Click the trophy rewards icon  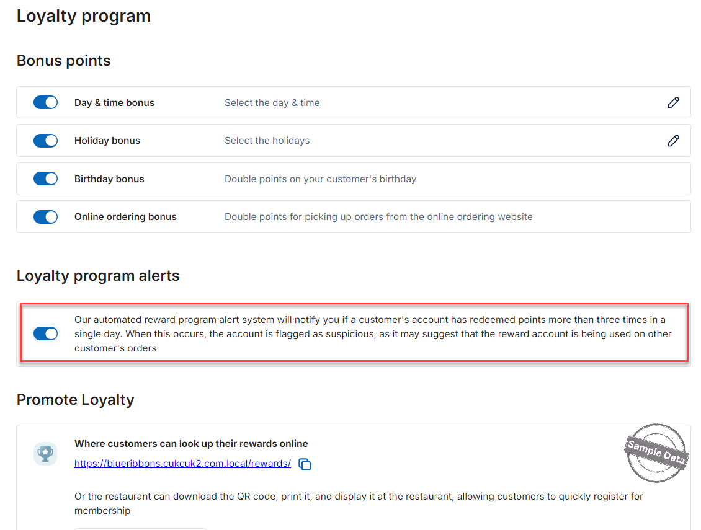[45, 454]
